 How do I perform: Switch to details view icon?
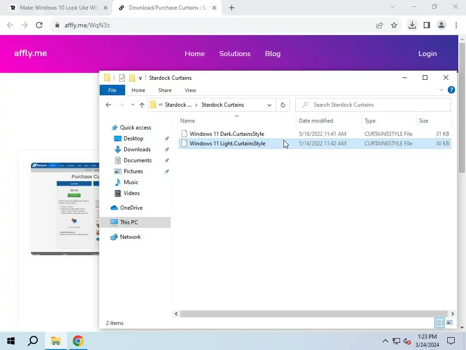440,323
